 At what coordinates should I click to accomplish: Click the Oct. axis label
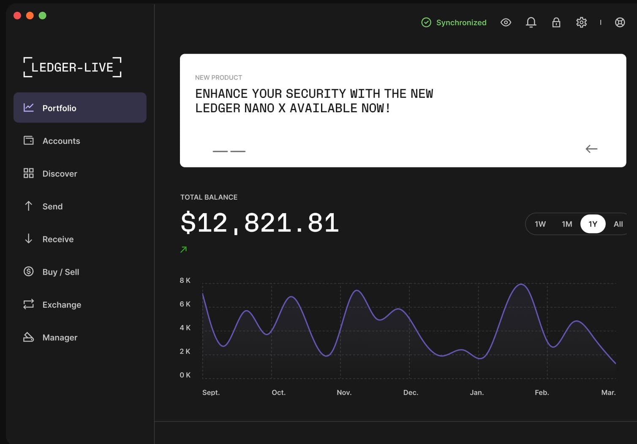(278, 393)
